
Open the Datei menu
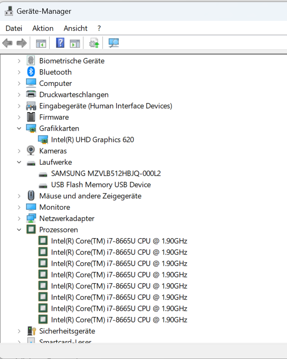(14, 28)
